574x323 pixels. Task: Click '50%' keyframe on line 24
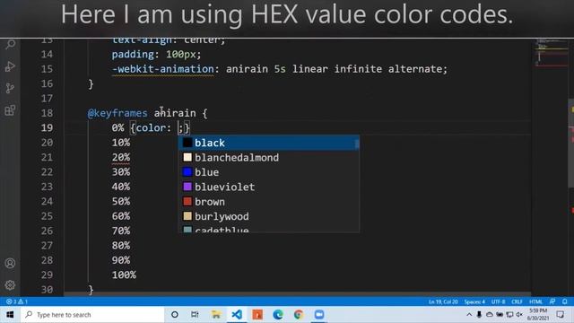pos(121,201)
